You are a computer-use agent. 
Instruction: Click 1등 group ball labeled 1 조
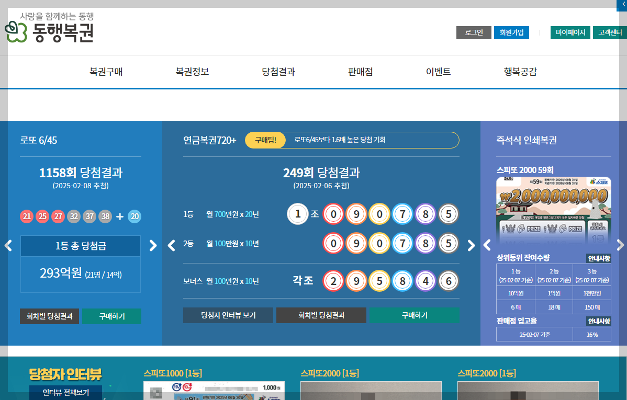tap(297, 214)
